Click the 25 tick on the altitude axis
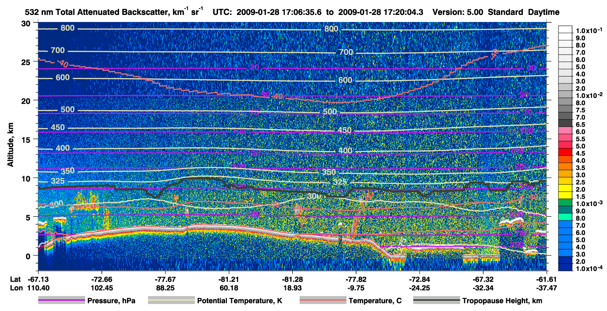607x311 pixels. 27,62
